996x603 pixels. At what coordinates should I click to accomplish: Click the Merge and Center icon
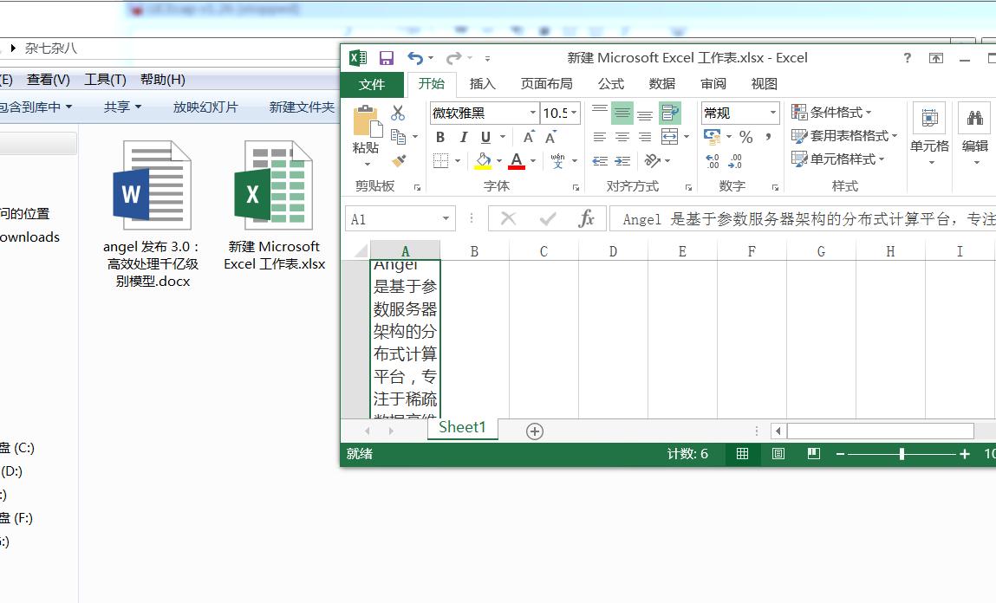(x=669, y=136)
